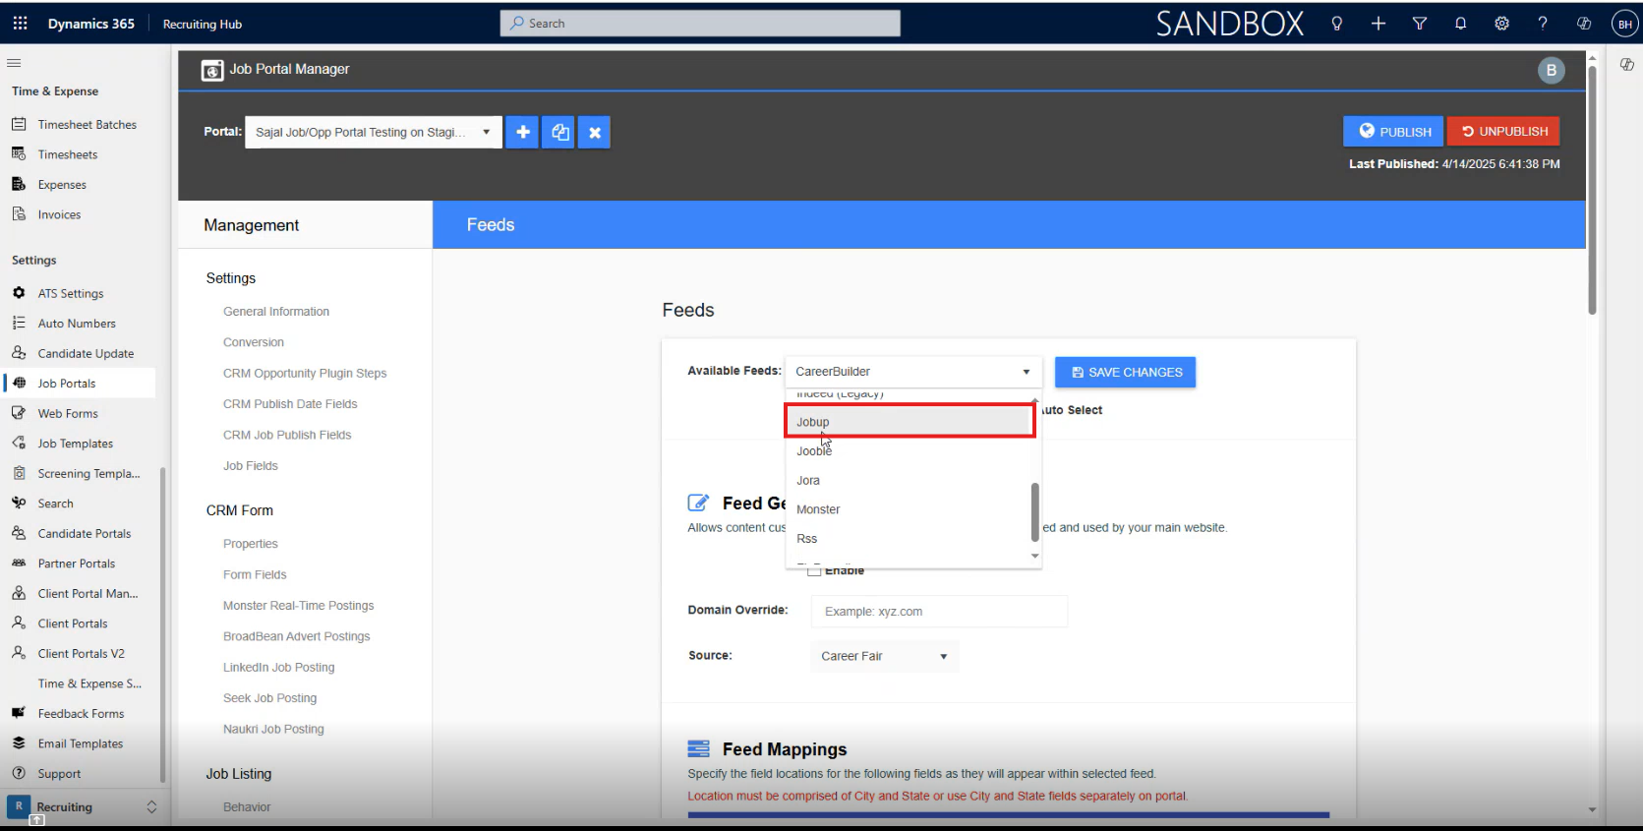Viewport: 1643px width, 831px height.
Task: Click the Unpublish button
Action: click(1503, 132)
